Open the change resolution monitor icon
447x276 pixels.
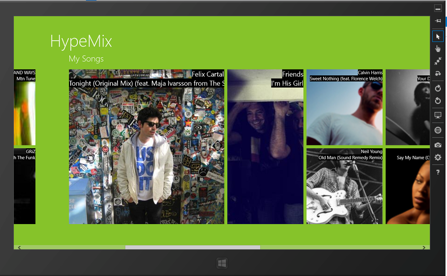[437, 115]
